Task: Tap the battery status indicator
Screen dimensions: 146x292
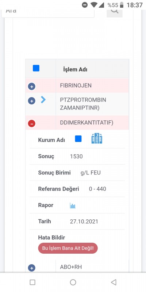Action: point(122,5)
